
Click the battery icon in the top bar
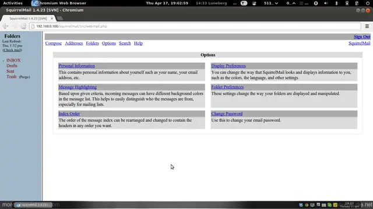(357, 3)
